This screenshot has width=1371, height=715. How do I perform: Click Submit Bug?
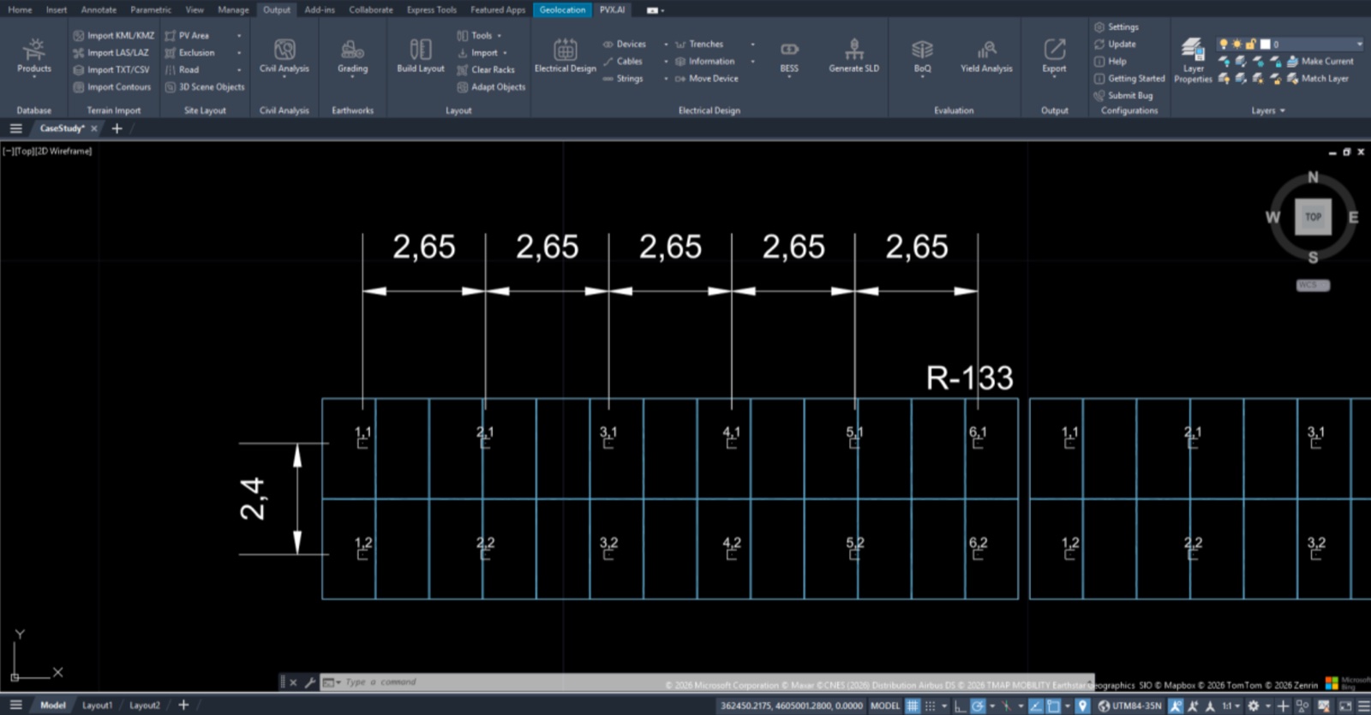(x=1123, y=95)
